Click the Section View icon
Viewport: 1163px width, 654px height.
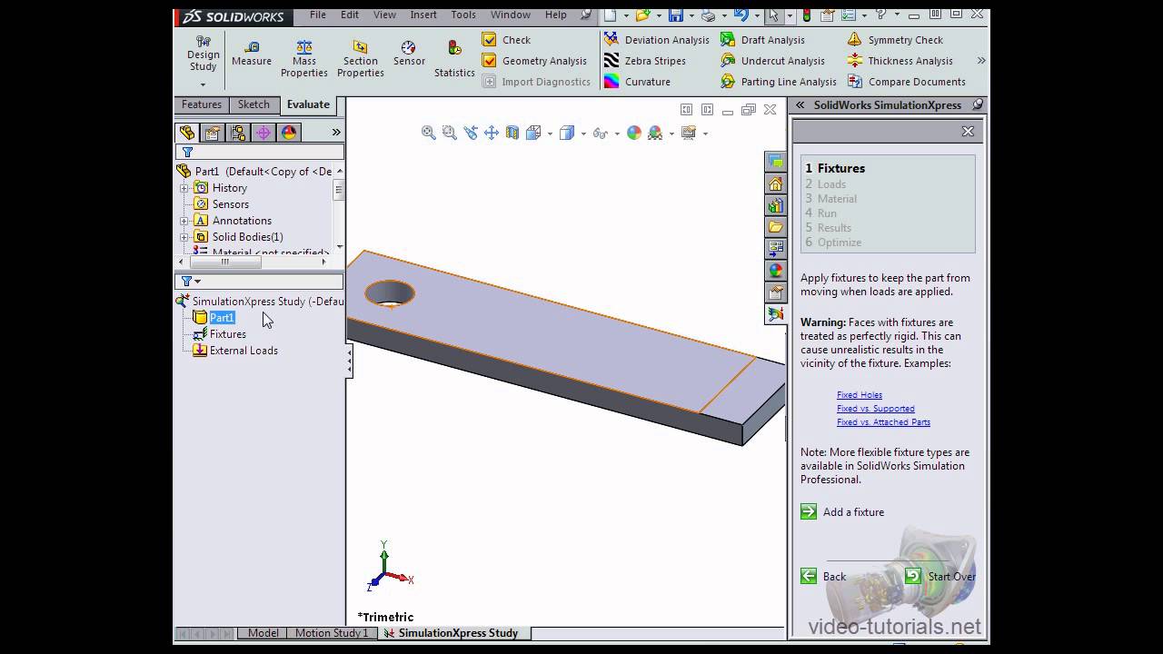pyautogui.click(x=512, y=133)
